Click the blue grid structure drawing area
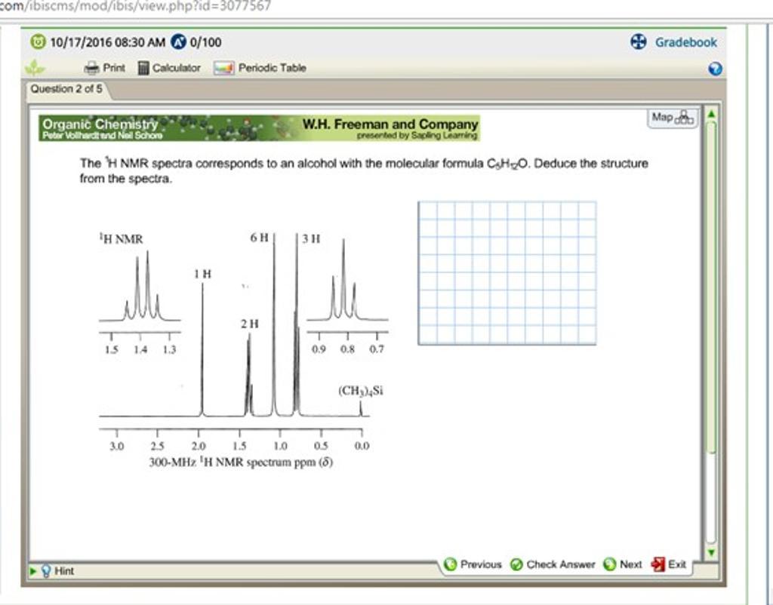Image resolution: width=773 pixels, height=605 pixels. point(507,272)
